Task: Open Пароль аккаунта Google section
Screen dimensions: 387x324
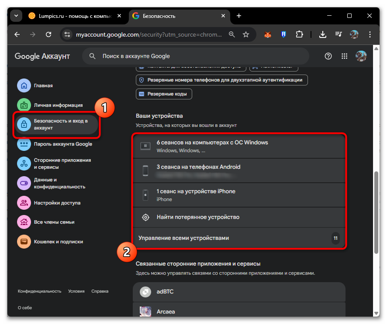Action: pos(55,144)
